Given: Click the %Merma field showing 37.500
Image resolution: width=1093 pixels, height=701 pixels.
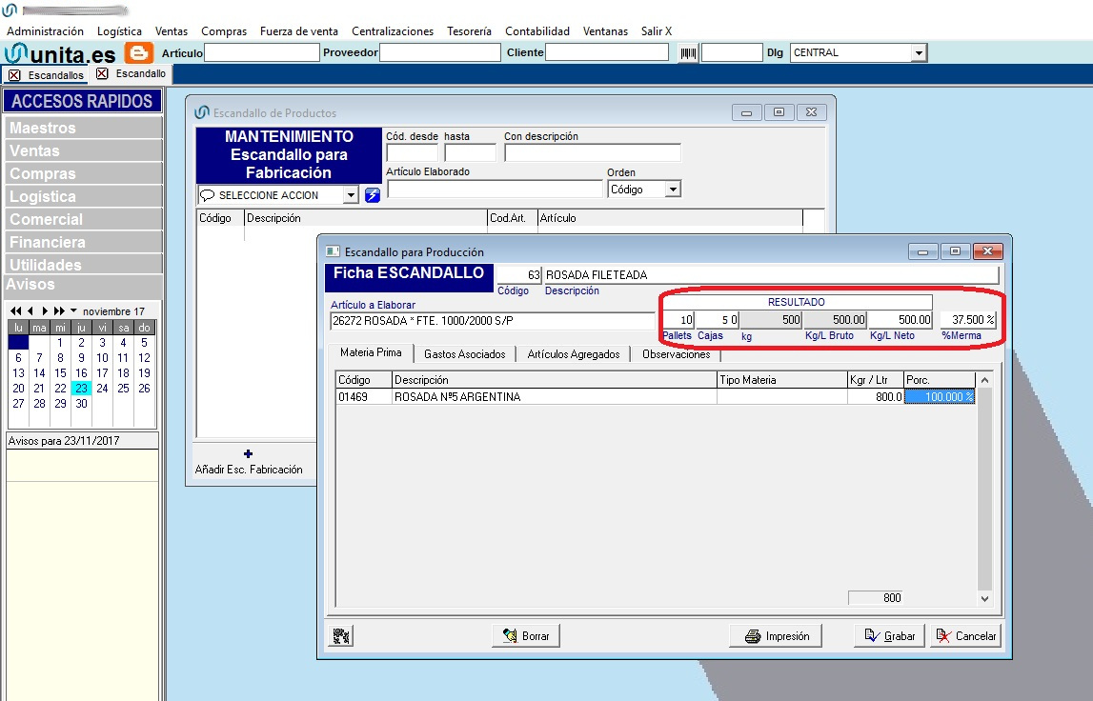Looking at the screenshot, I should pos(968,320).
